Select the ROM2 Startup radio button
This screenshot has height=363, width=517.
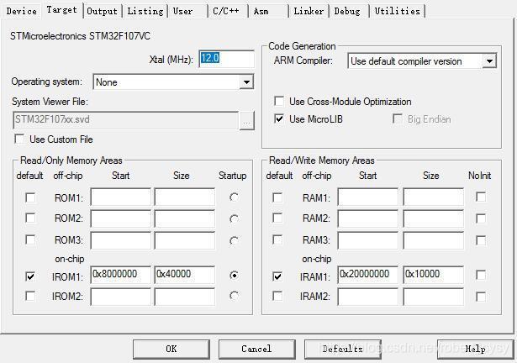234,219
